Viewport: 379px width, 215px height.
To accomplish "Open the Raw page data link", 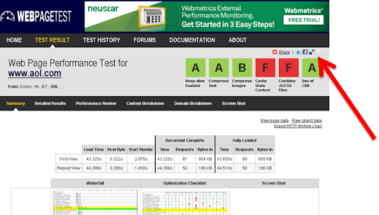I will click(274, 120).
